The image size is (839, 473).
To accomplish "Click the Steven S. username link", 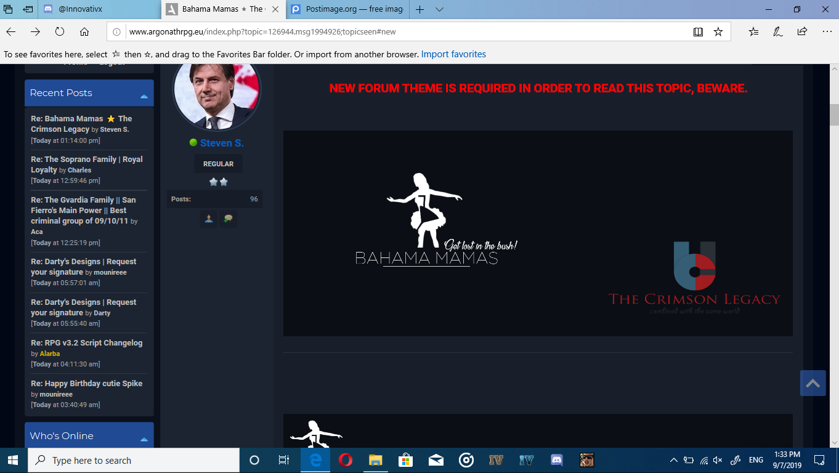I will pos(222,143).
